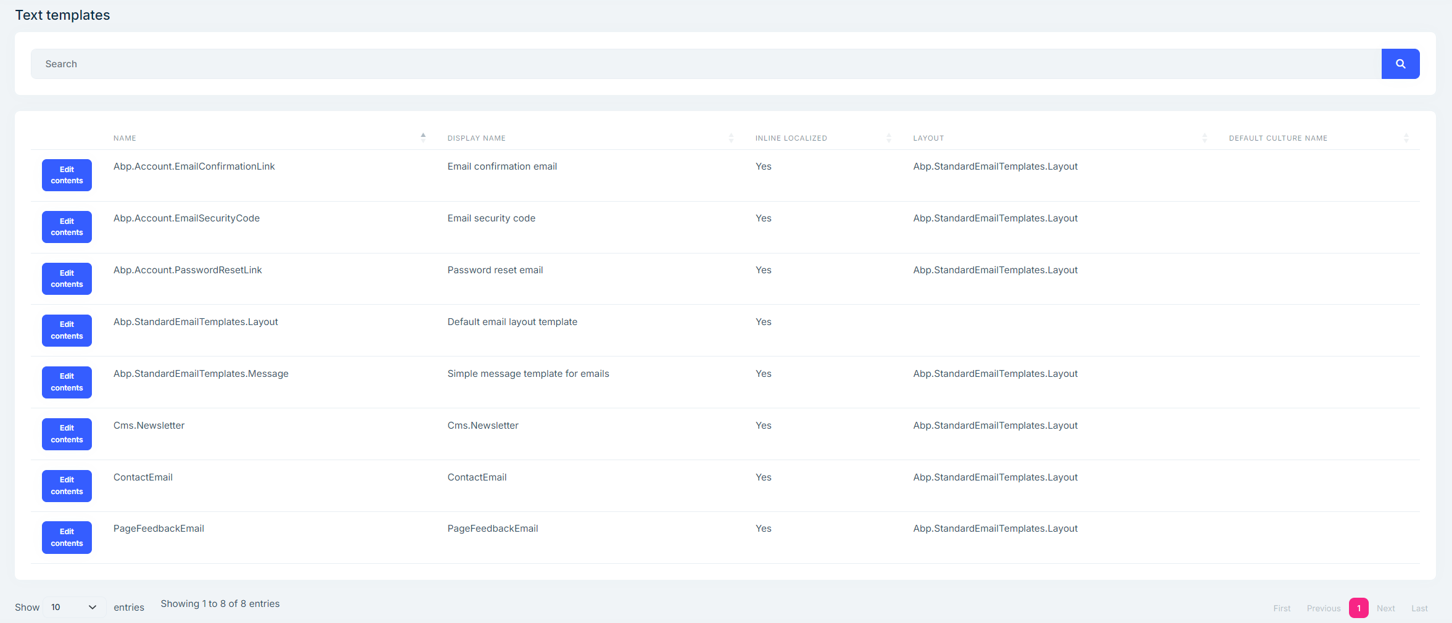
Task: Sort by Display Name column arrows
Action: pyautogui.click(x=731, y=138)
